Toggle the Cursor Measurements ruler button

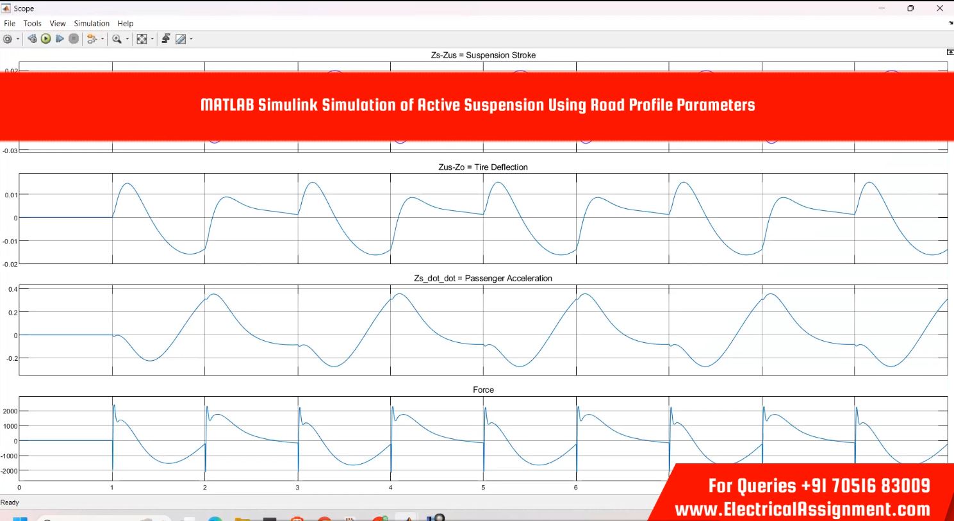(x=181, y=39)
